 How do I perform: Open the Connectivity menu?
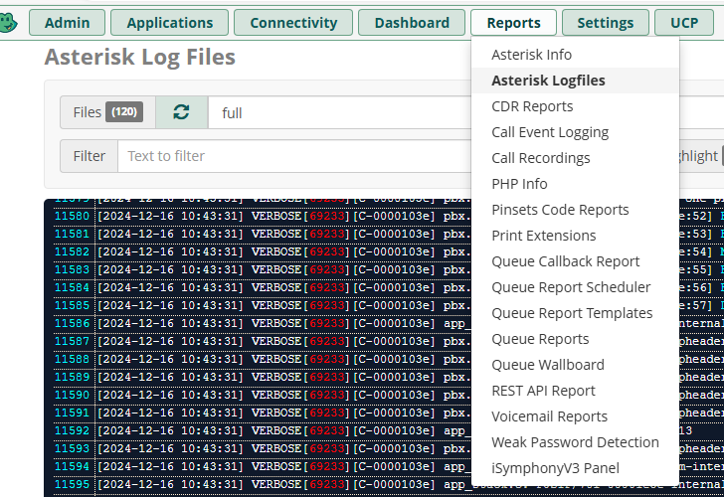click(x=293, y=23)
